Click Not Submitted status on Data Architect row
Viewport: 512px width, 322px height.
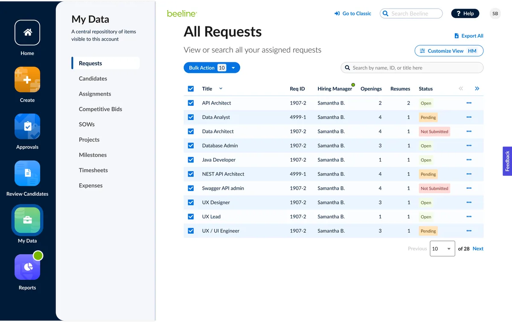[x=434, y=131]
